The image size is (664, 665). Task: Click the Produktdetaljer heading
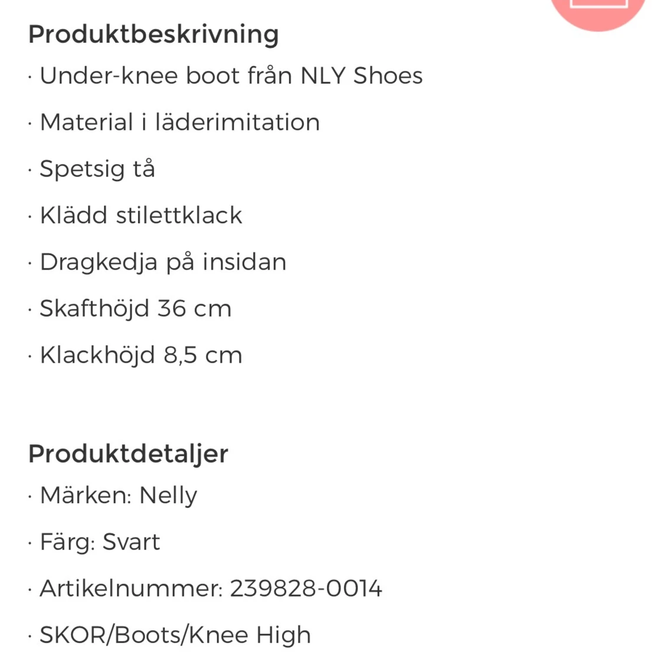pyautogui.click(x=128, y=454)
